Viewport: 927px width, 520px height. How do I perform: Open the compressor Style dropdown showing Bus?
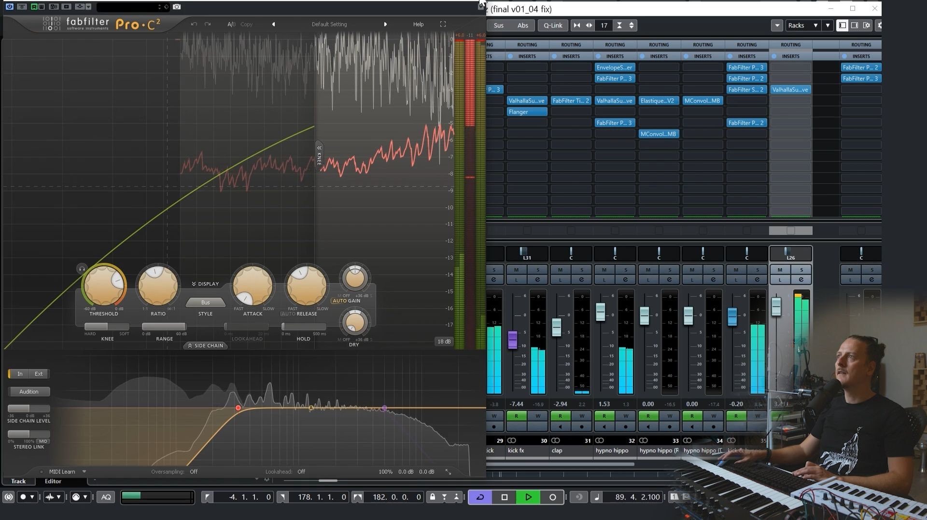click(205, 302)
